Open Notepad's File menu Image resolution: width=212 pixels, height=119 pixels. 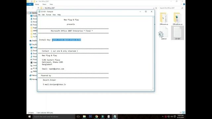(39, 15)
